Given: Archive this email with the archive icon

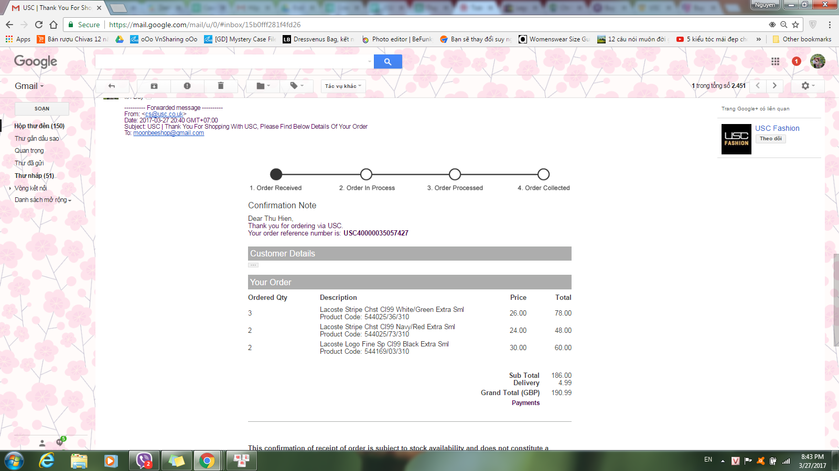Looking at the screenshot, I should [x=154, y=86].
